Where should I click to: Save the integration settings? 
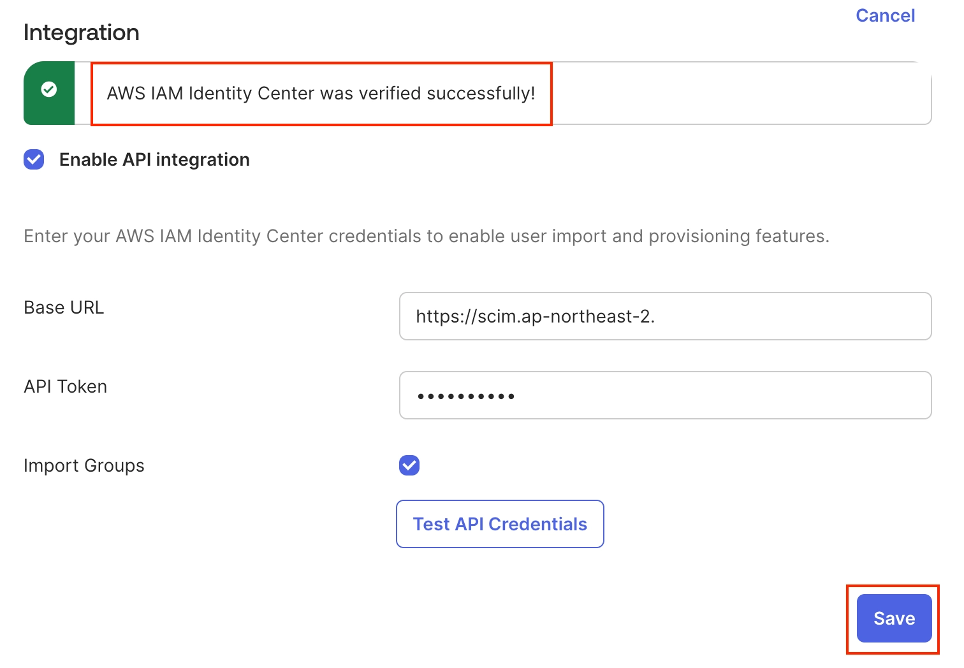pos(894,618)
